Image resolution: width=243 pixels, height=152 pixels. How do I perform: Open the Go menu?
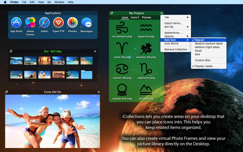[x=49, y=2]
